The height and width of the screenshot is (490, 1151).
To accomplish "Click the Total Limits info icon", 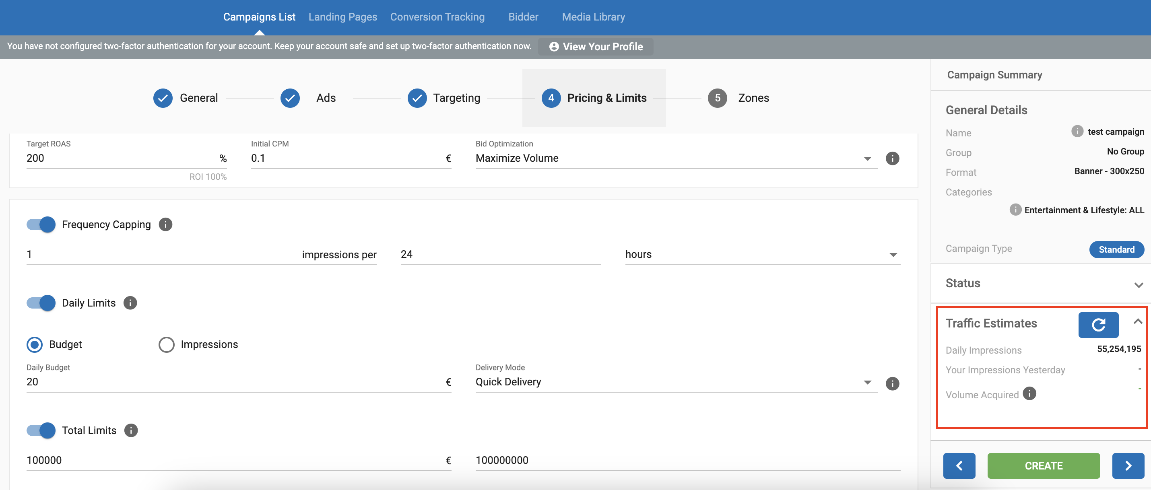I will tap(130, 430).
